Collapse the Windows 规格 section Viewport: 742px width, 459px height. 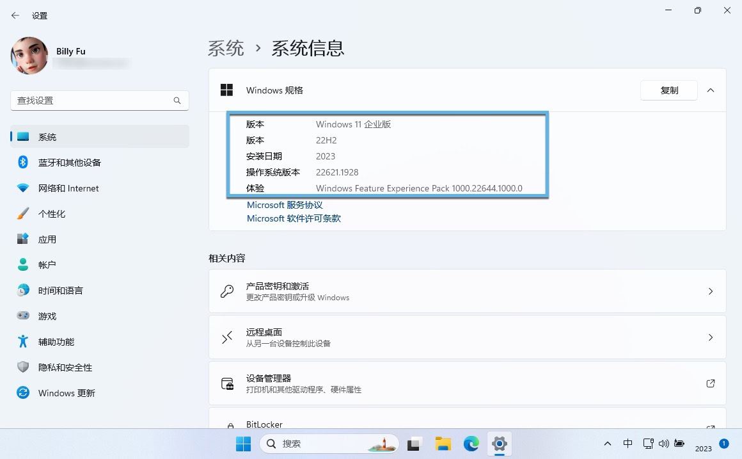pyautogui.click(x=710, y=90)
